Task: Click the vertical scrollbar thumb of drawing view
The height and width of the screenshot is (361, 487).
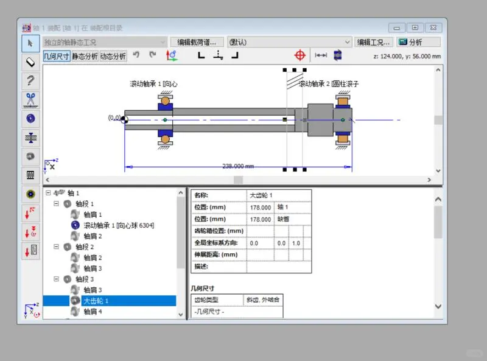Action: pyautogui.click(x=438, y=120)
